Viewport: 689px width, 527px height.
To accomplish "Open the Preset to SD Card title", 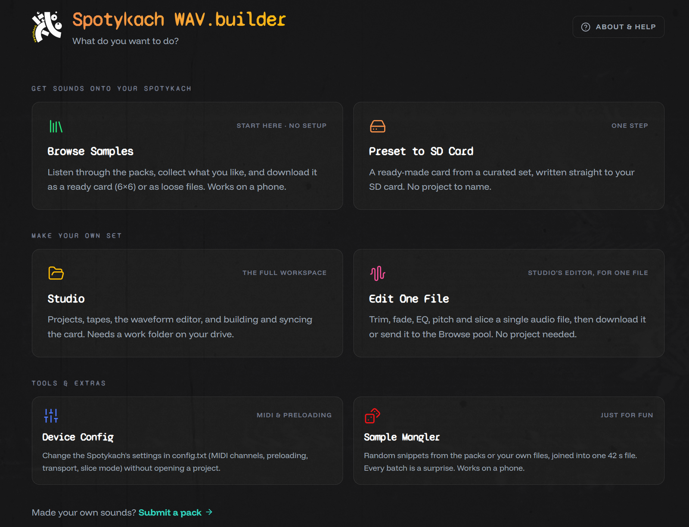I will 421,151.
